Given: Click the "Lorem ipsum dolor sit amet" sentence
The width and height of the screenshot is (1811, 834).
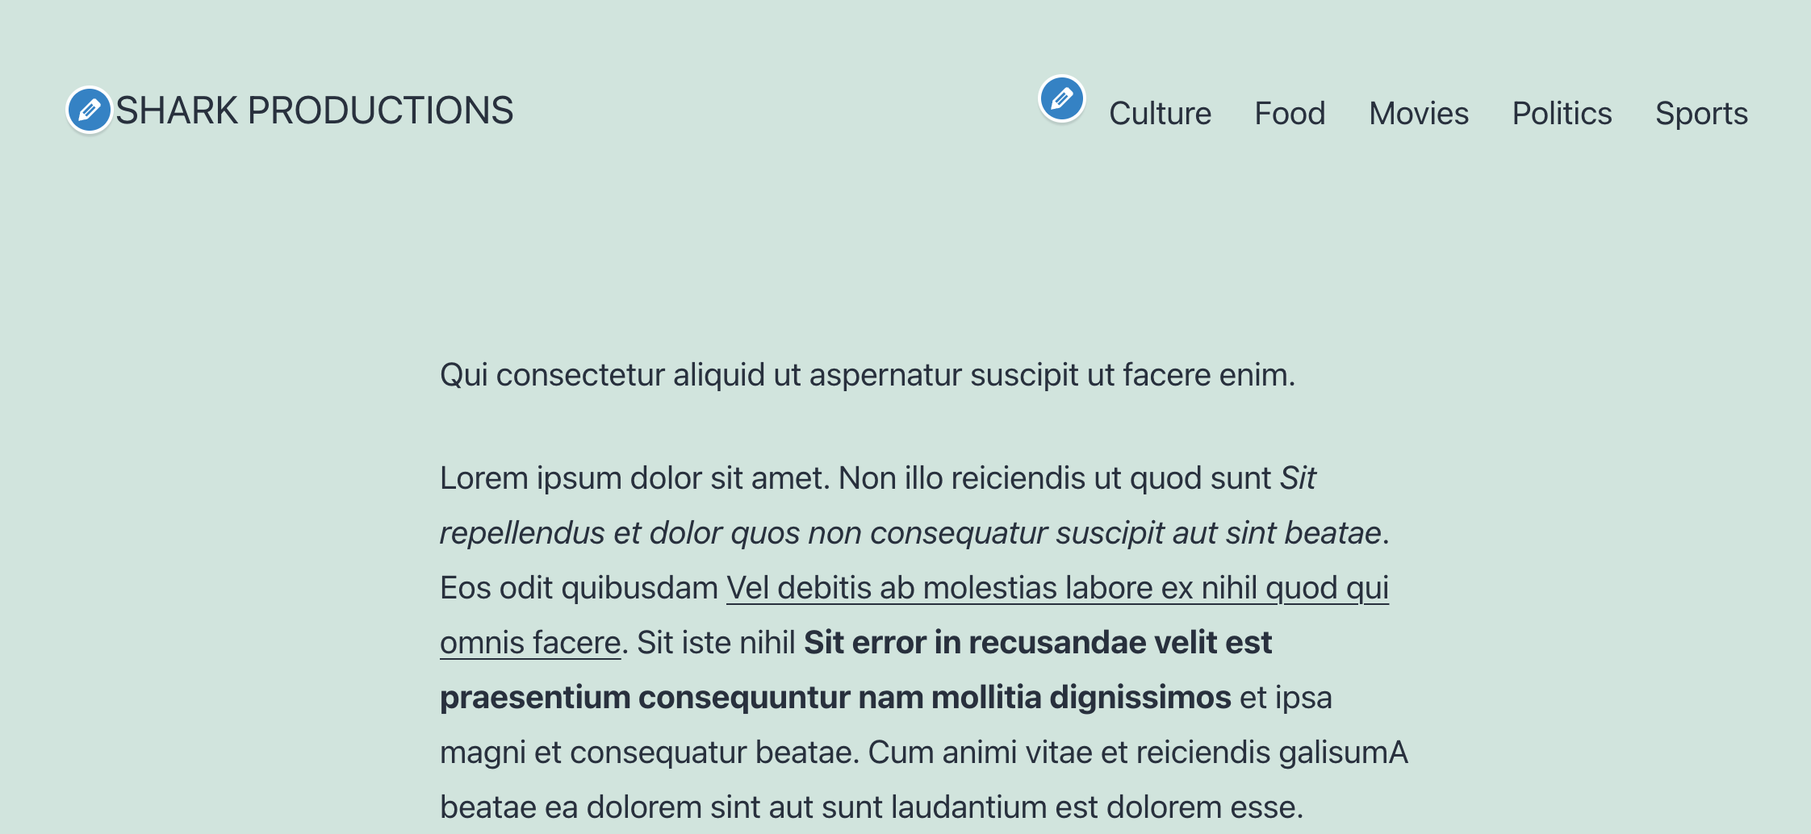Looking at the screenshot, I should pos(634,478).
